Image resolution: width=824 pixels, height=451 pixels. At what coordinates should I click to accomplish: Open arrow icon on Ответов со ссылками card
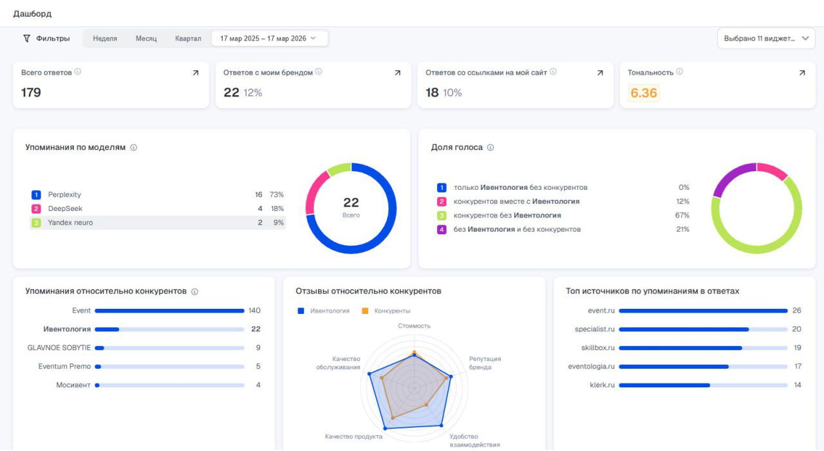coord(600,73)
